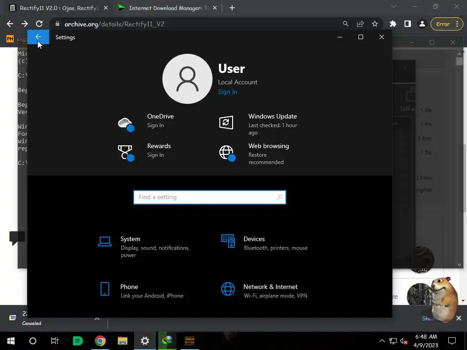Image resolution: width=467 pixels, height=350 pixels.
Task: Click the share page icon in address bar
Action: 360,24
